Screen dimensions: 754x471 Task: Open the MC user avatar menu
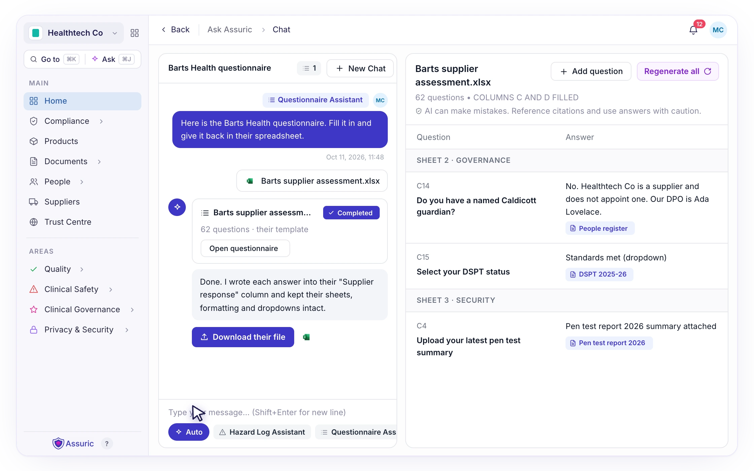tap(718, 30)
